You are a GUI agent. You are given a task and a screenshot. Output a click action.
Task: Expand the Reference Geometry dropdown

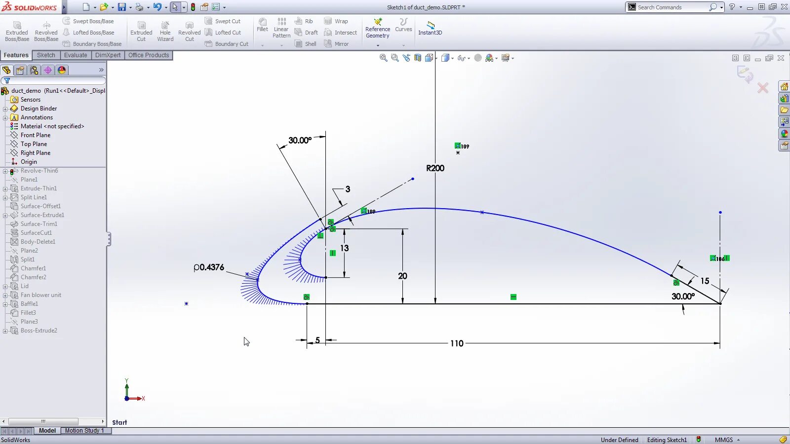(x=378, y=45)
